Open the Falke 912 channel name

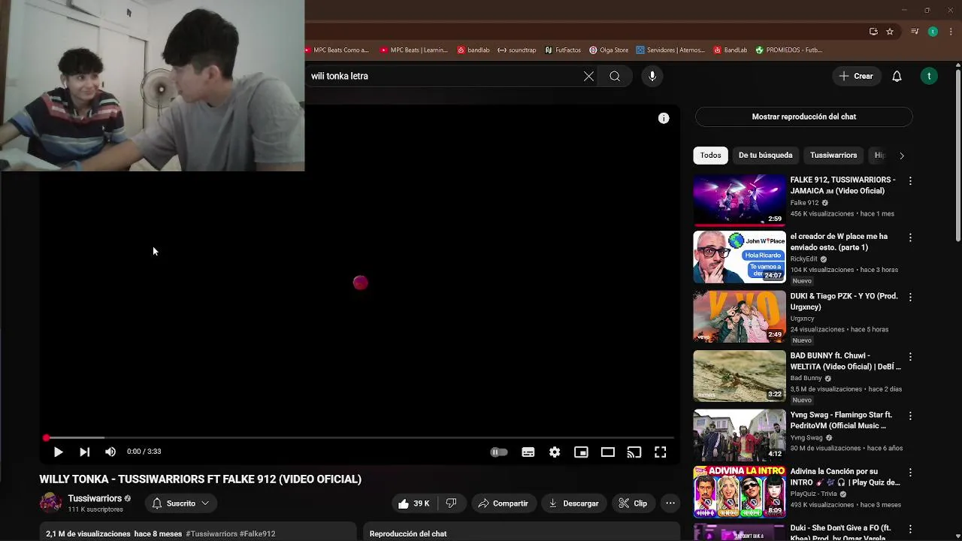[804, 203]
